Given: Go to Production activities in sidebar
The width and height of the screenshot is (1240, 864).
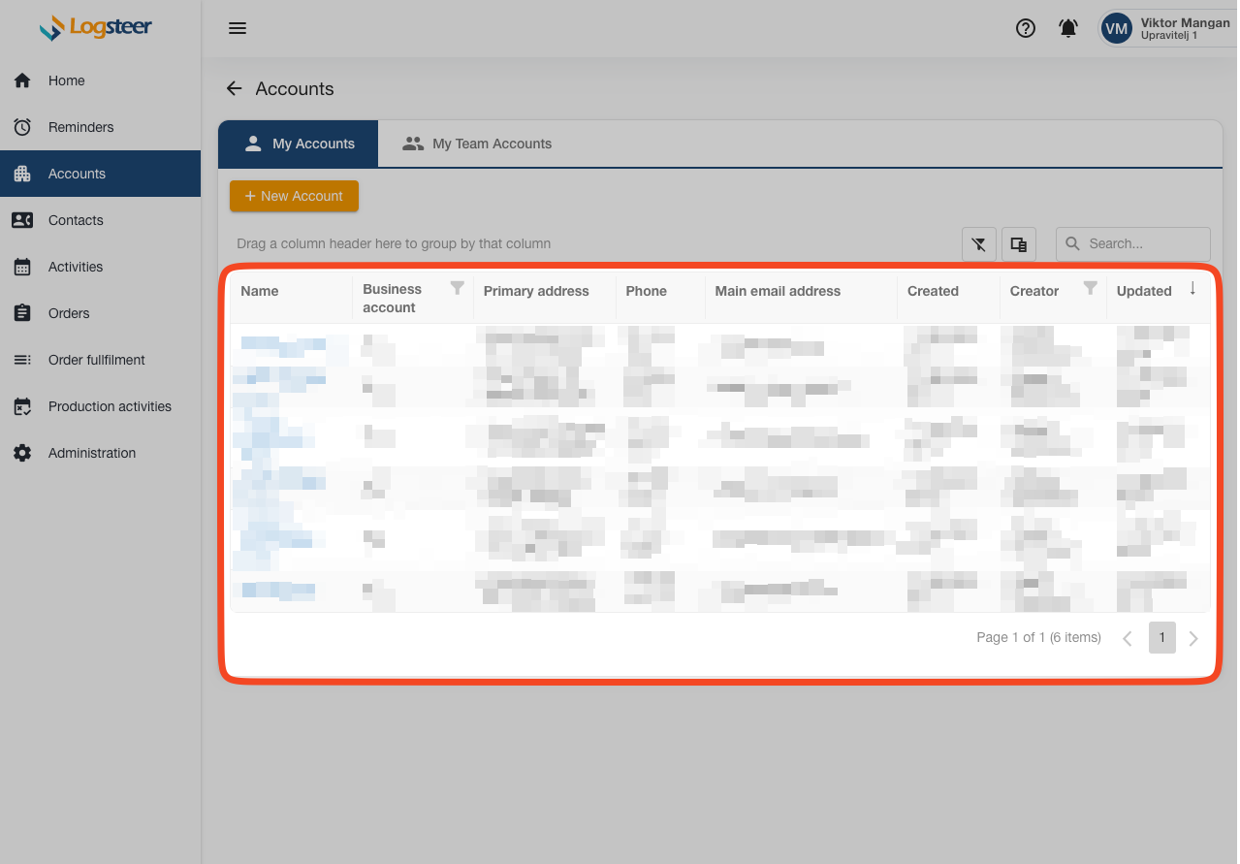Looking at the screenshot, I should (110, 406).
